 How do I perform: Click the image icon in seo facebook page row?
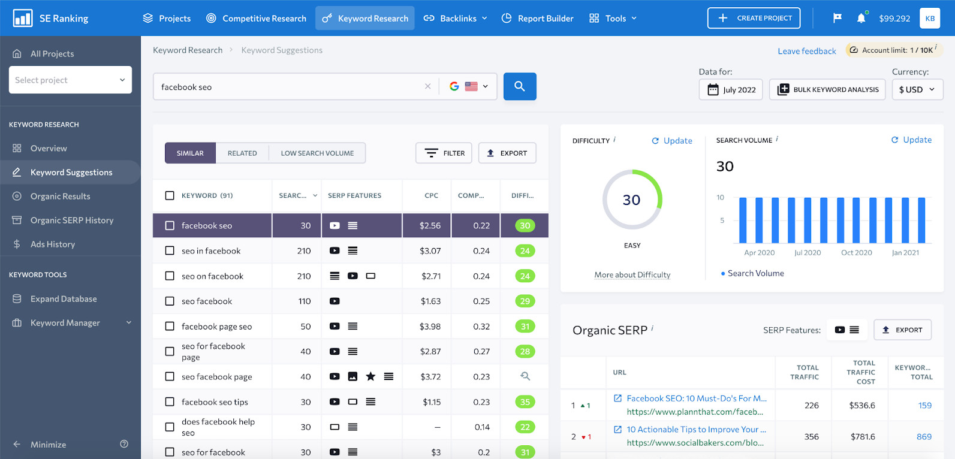coord(353,376)
